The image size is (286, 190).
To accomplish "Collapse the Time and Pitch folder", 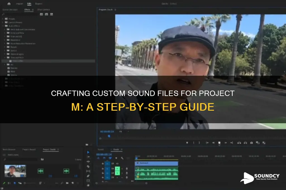I will point(5,58).
